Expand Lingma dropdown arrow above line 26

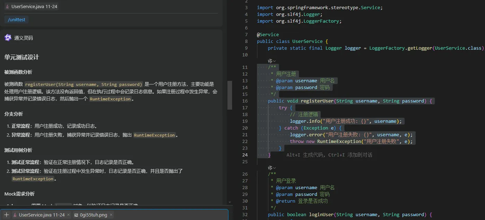pyautogui.click(x=275, y=168)
